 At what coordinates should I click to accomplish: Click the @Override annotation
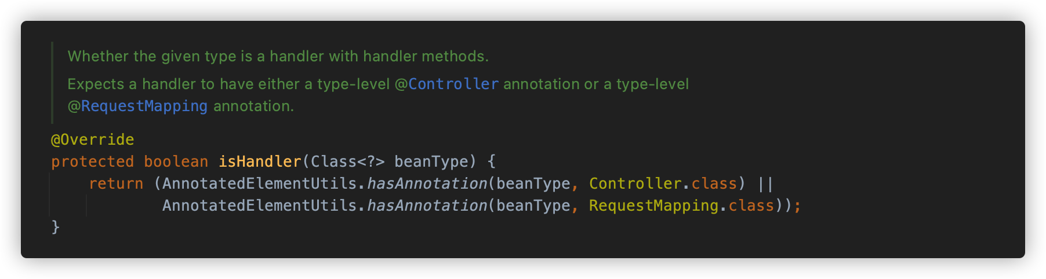pyautogui.click(x=93, y=140)
